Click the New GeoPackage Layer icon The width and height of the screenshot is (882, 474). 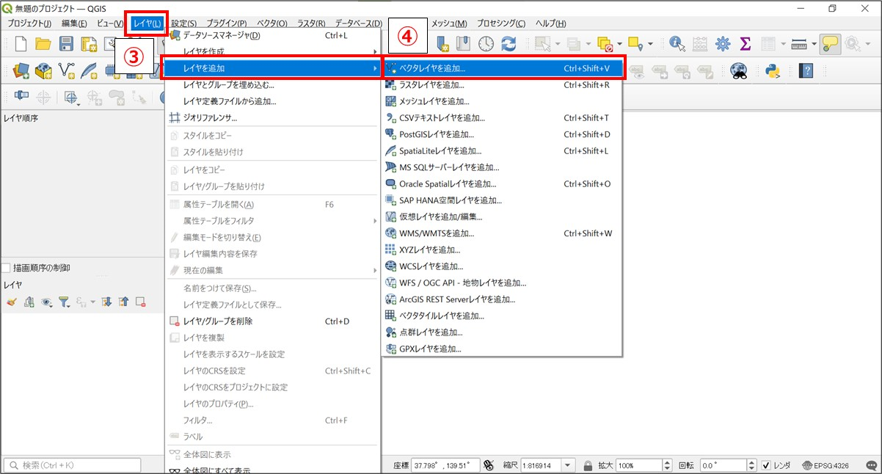(x=43, y=71)
